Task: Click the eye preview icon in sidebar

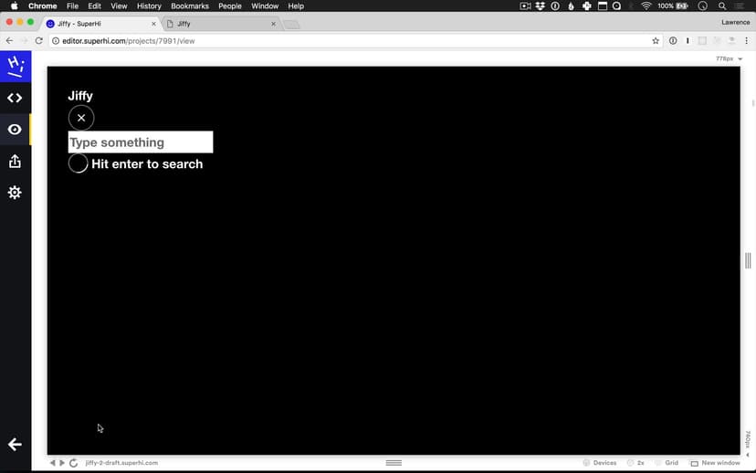Action: pyautogui.click(x=15, y=130)
